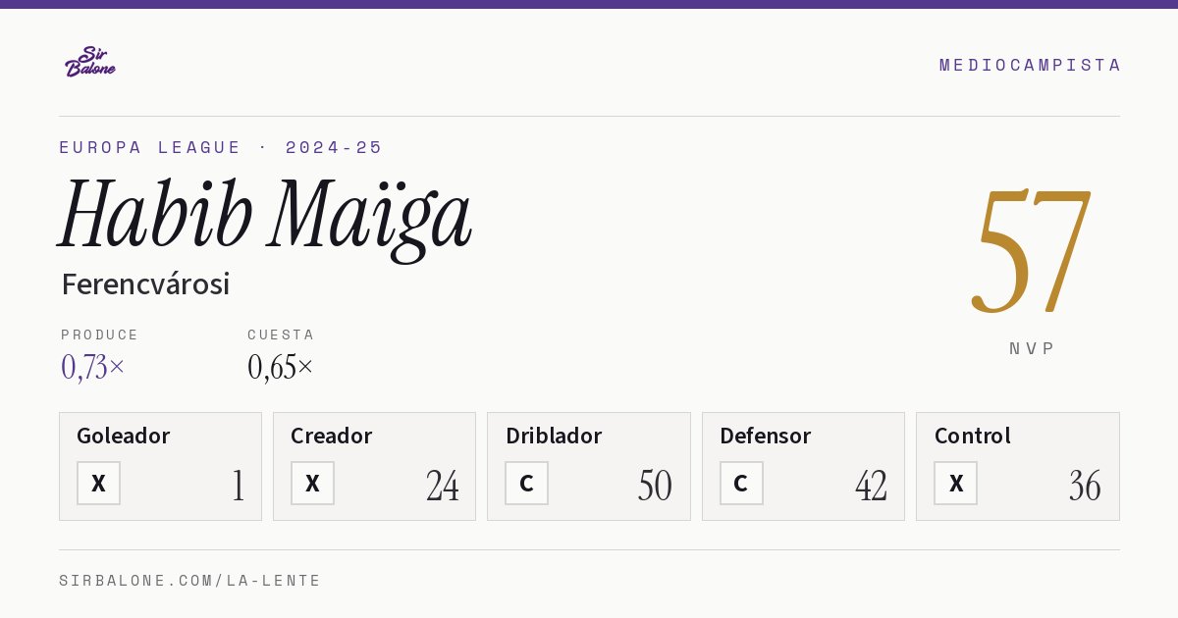
Task: Open the Driblador score of 50
Action: (655, 486)
